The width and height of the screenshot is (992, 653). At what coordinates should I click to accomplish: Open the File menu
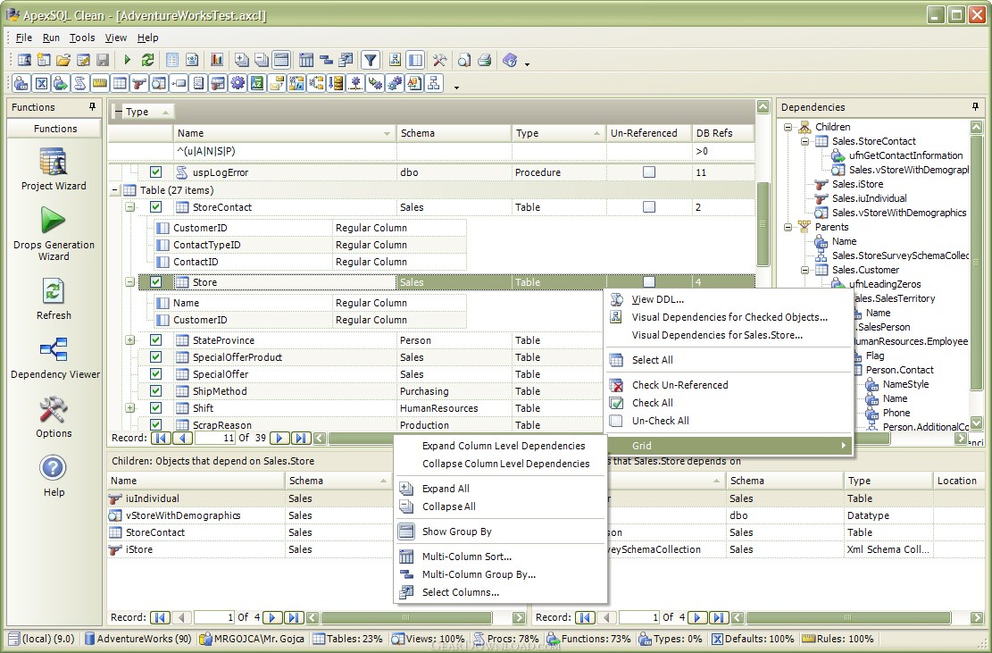[x=23, y=38]
